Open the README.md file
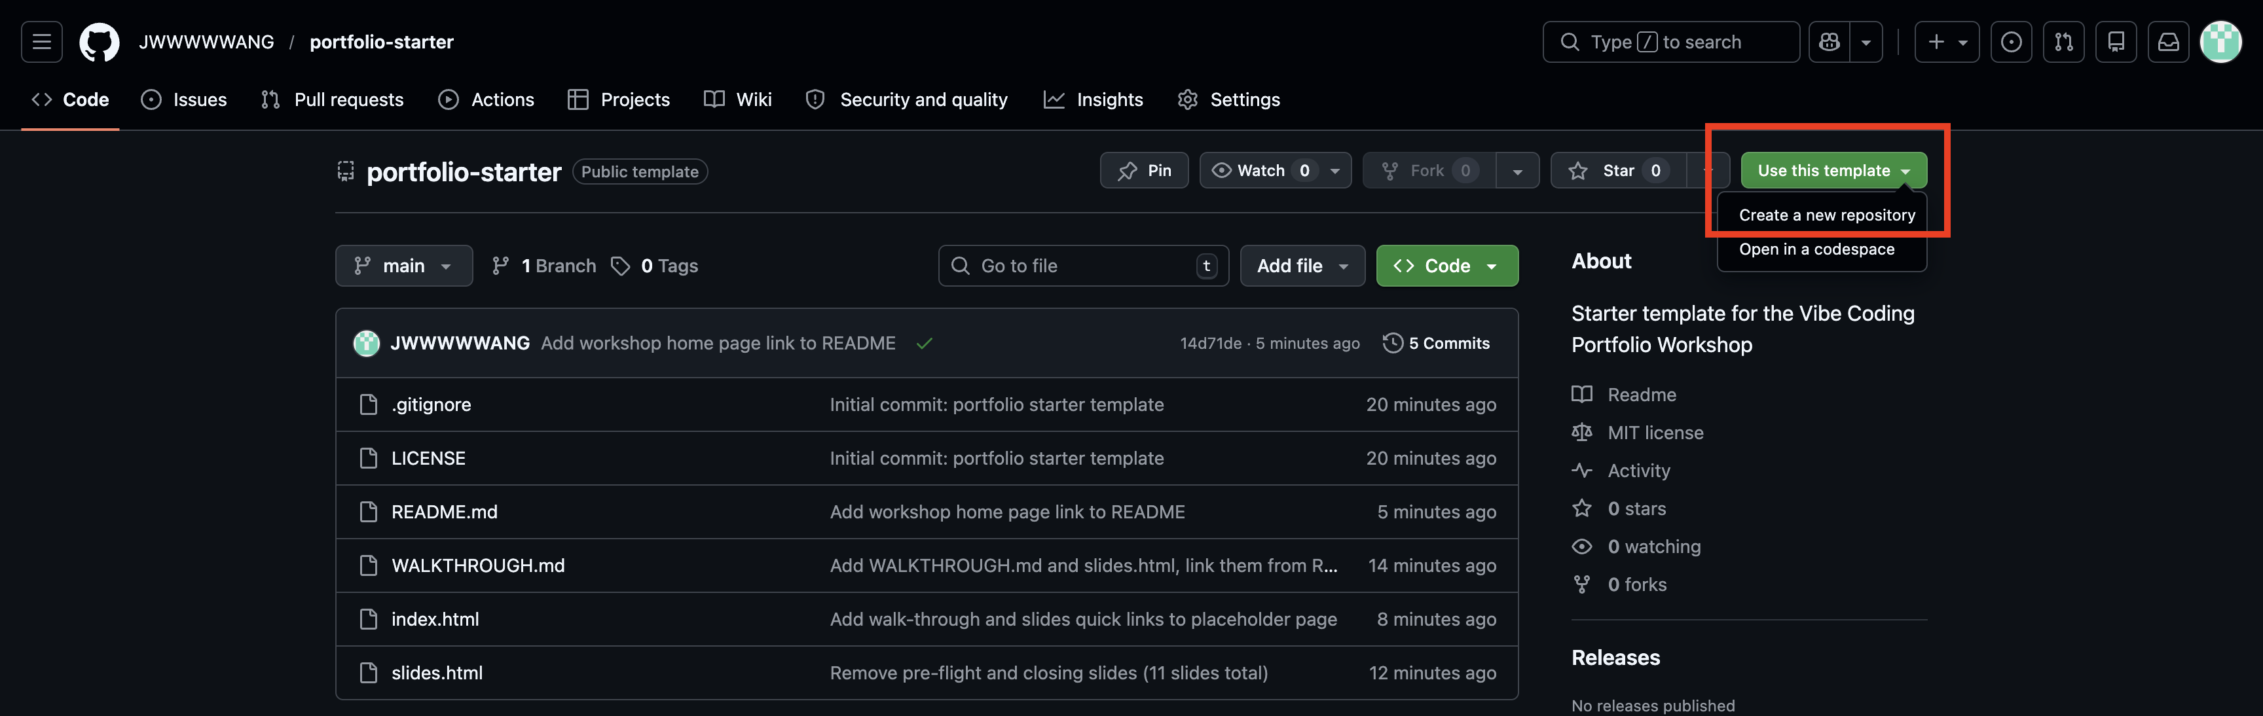Viewport: 2263px width, 716px height. click(x=444, y=511)
